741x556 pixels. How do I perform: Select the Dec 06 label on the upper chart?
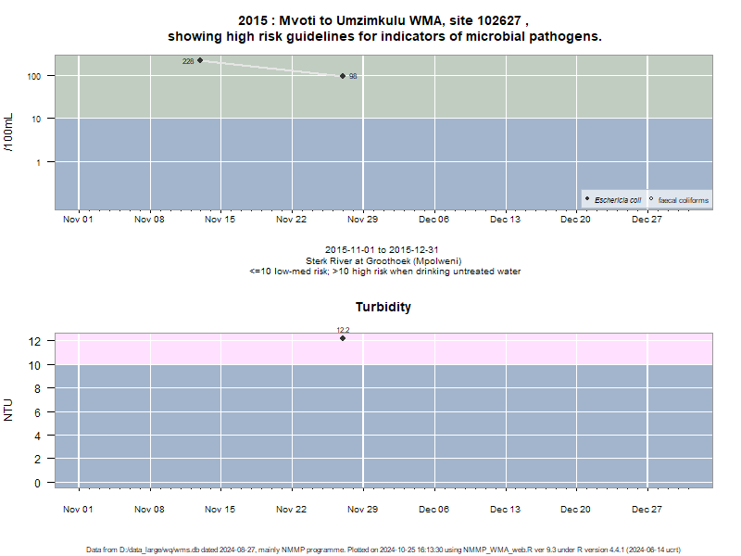(433, 220)
